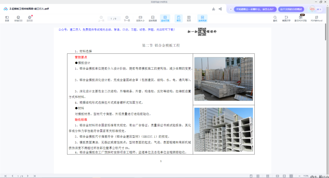Viewport: 329px width, 178px height.
Task: Click the 这个文档的分段概述 suggestion button
Action: coord(291,9)
